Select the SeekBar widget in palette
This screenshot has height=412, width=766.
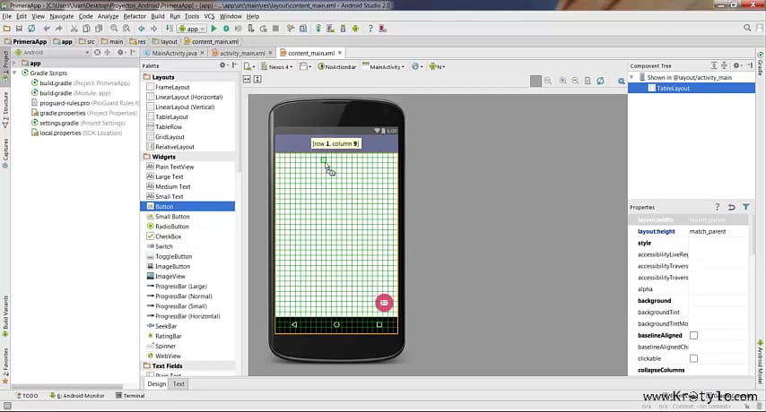point(187,326)
